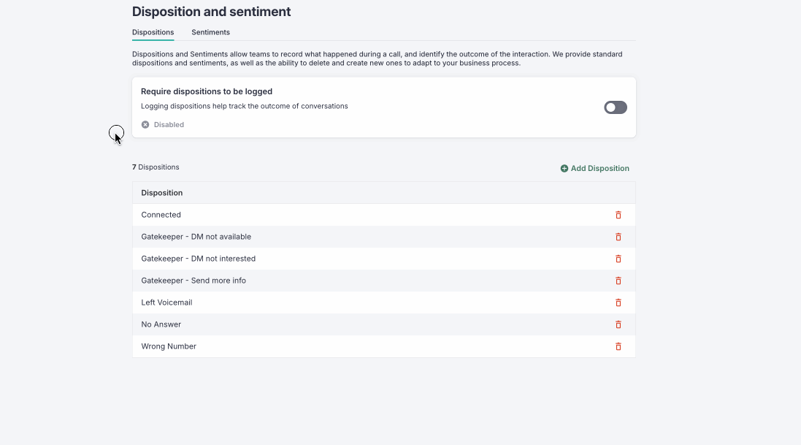
Task: Click the Disabled status icon
Action: 145,125
